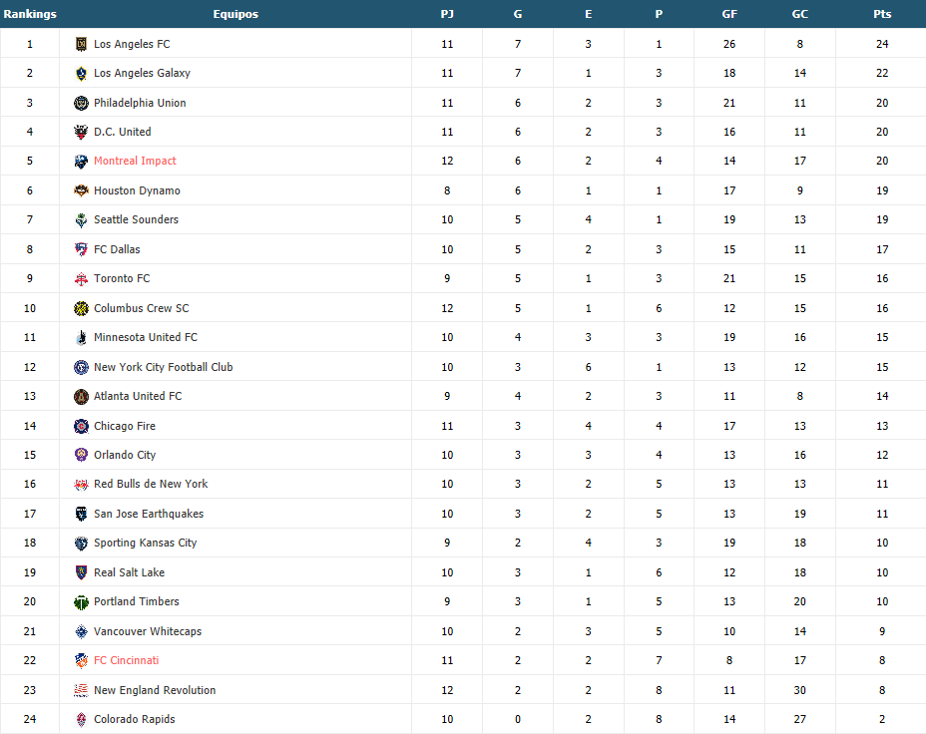Open the Montreal Impact team link
This screenshot has width=926, height=734.
tap(135, 161)
